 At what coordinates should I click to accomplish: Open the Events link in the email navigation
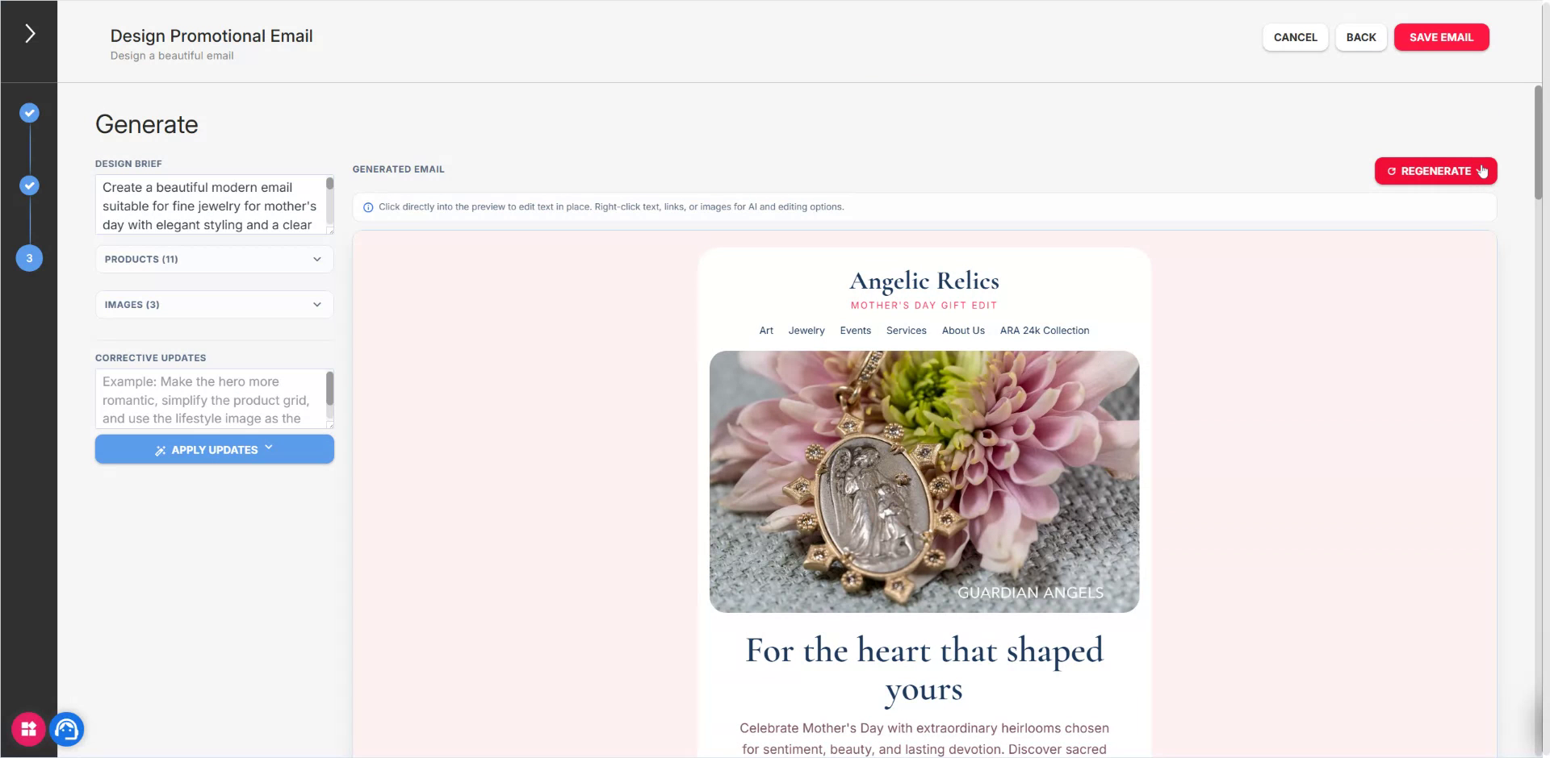pos(855,331)
